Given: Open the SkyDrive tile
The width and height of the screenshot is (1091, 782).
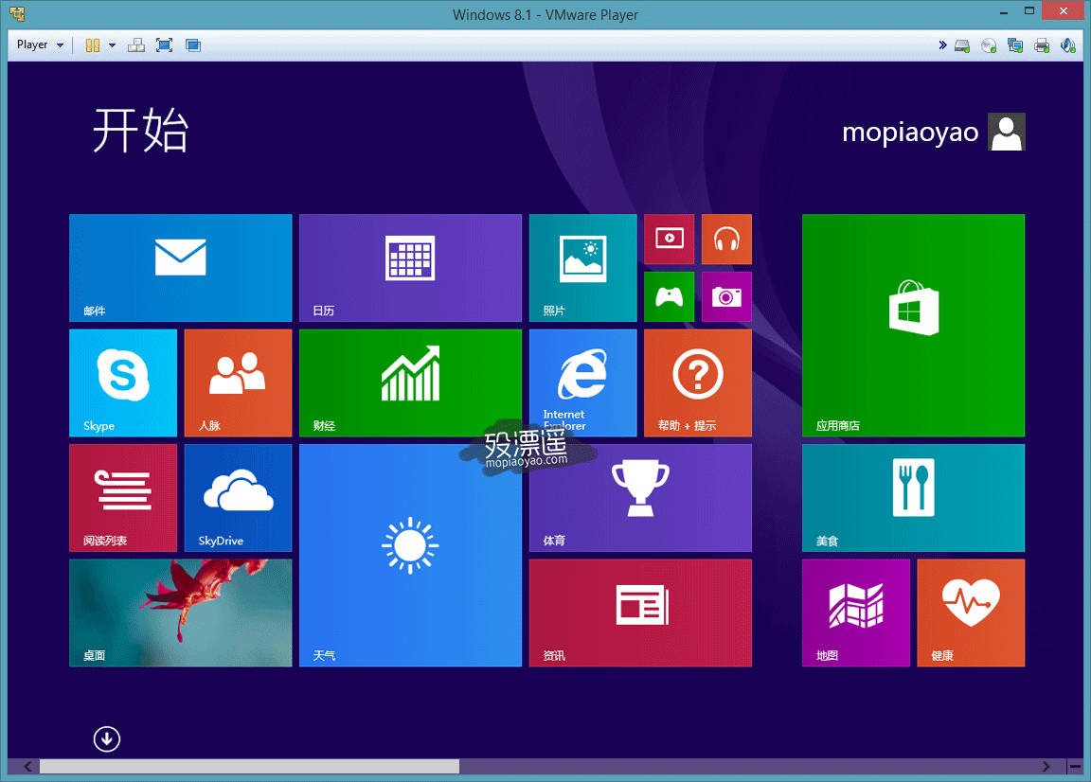Looking at the screenshot, I should 238,498.
